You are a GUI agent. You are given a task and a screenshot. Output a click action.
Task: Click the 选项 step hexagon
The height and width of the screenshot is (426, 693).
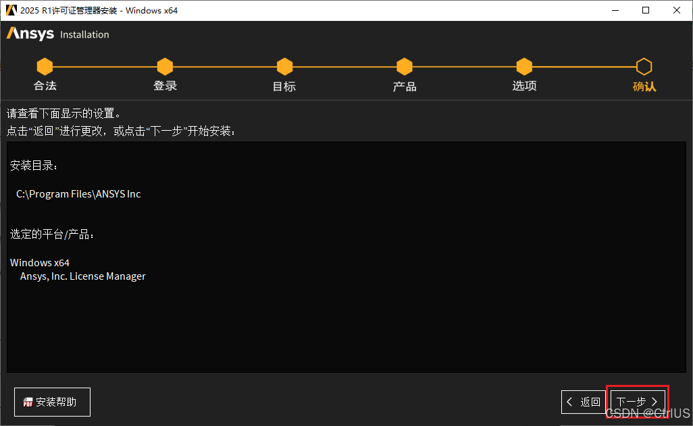524,67
